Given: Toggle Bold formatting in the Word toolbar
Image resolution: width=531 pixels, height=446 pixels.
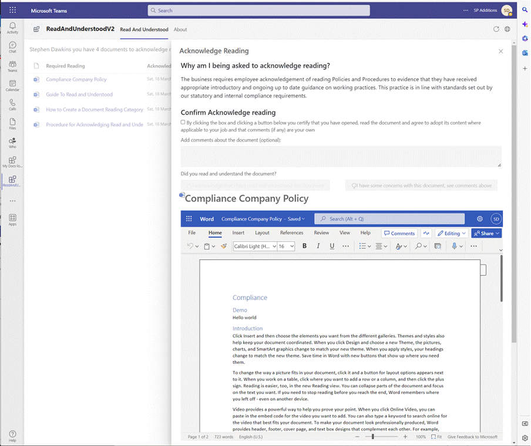Looking at the screenshot, I should coord(304,246).
